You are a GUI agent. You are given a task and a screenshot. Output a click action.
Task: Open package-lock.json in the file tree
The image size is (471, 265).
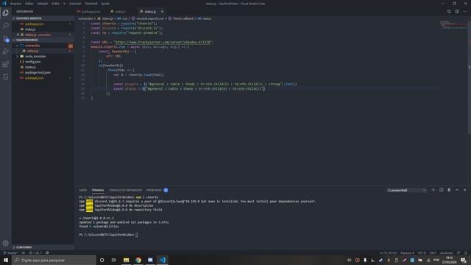tap(38, 72)
